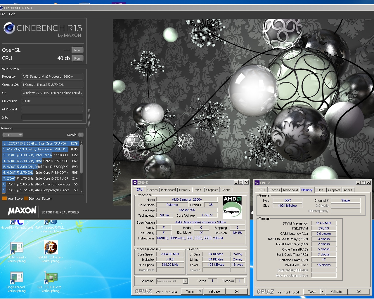Click the Cinebench R15 logo icon
The width and height of the screenshot is (374, 299).
pos(9,28)
